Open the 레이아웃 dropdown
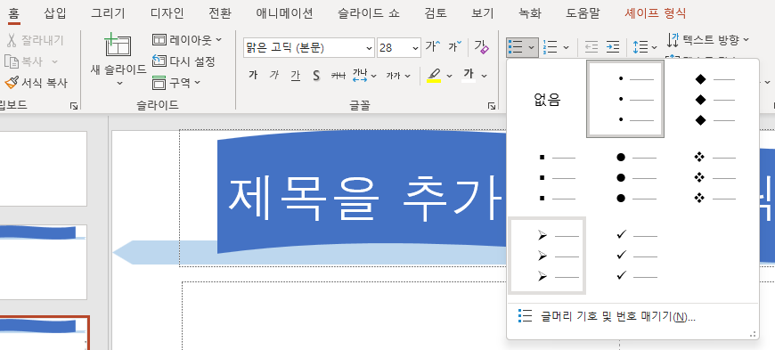The height and width of the screenshot is (350, 775). click(x=187, y=39)
